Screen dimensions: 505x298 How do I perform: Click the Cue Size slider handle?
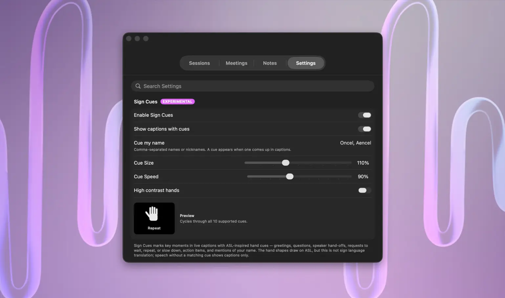(286, 163)
